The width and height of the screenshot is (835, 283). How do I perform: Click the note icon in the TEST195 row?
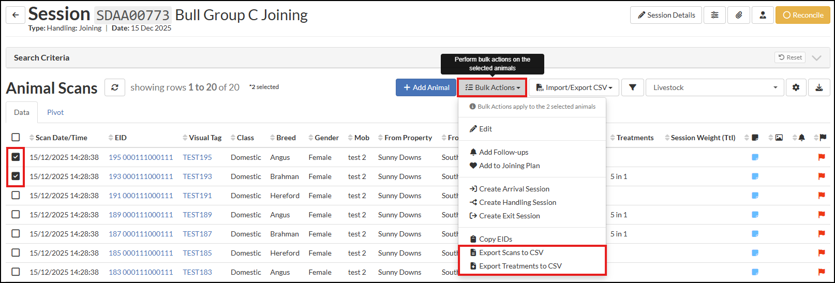tap(755, 157)
